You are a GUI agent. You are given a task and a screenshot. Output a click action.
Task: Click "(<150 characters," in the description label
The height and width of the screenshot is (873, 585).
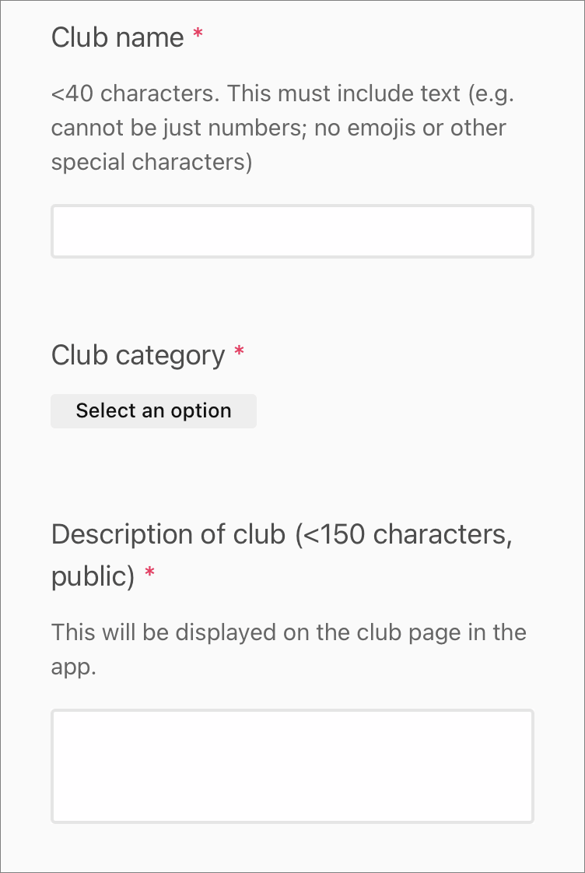404,535
